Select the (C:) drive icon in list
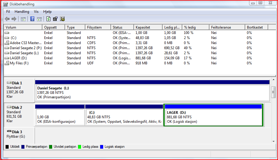The height and width of the screenshot is (160, 278). point(7,38)
